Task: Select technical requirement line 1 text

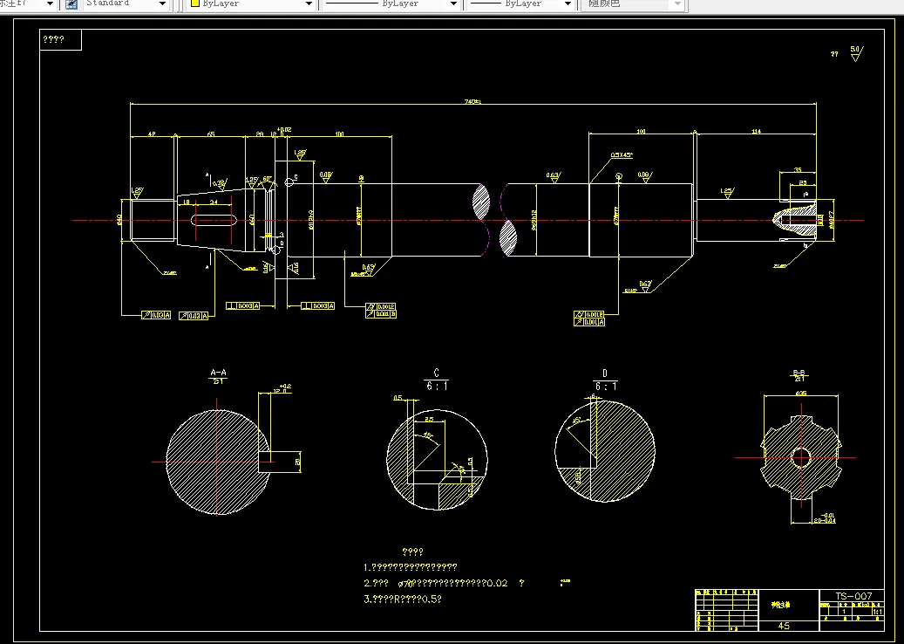Action: [411, 567]
